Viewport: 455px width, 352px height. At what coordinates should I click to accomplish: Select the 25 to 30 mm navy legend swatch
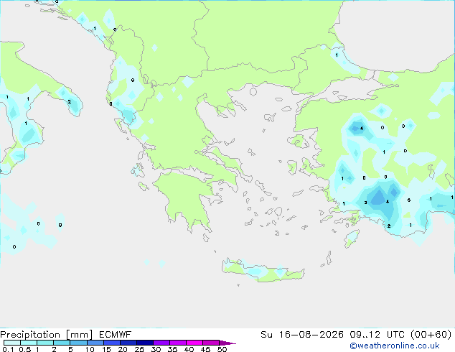[145, 343]
